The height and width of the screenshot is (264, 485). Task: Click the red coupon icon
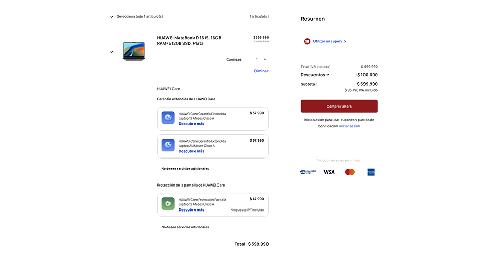point(307,41)
